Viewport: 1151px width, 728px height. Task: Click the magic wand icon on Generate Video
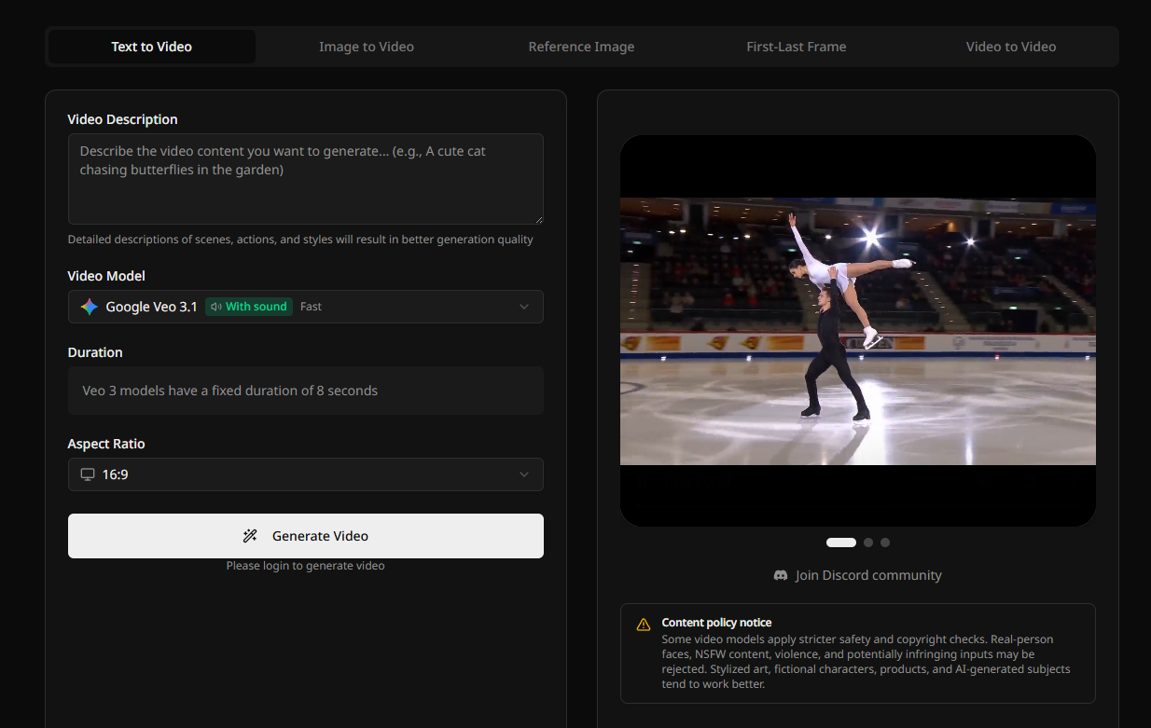(250, 536)
